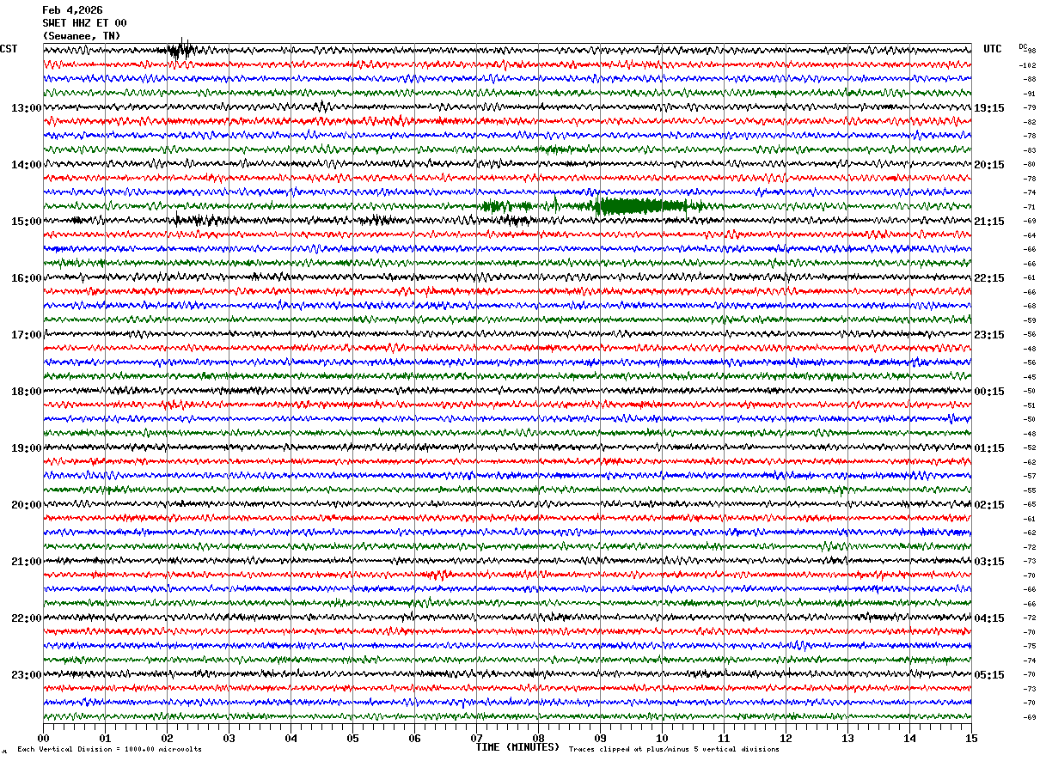This screenshot has height=761, width=1040.
Task: Click minute 09 on the time axis
Action: coord(600,738)
